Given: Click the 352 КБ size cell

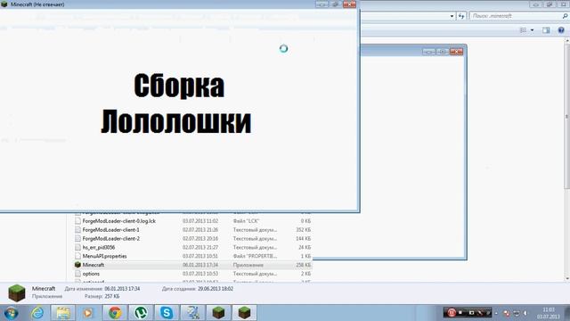Looking at the screenshot, I should tap(303, 230).
